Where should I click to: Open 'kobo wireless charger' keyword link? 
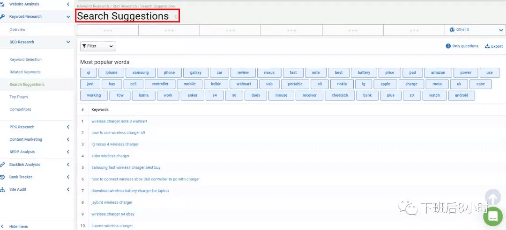(111, 156)
